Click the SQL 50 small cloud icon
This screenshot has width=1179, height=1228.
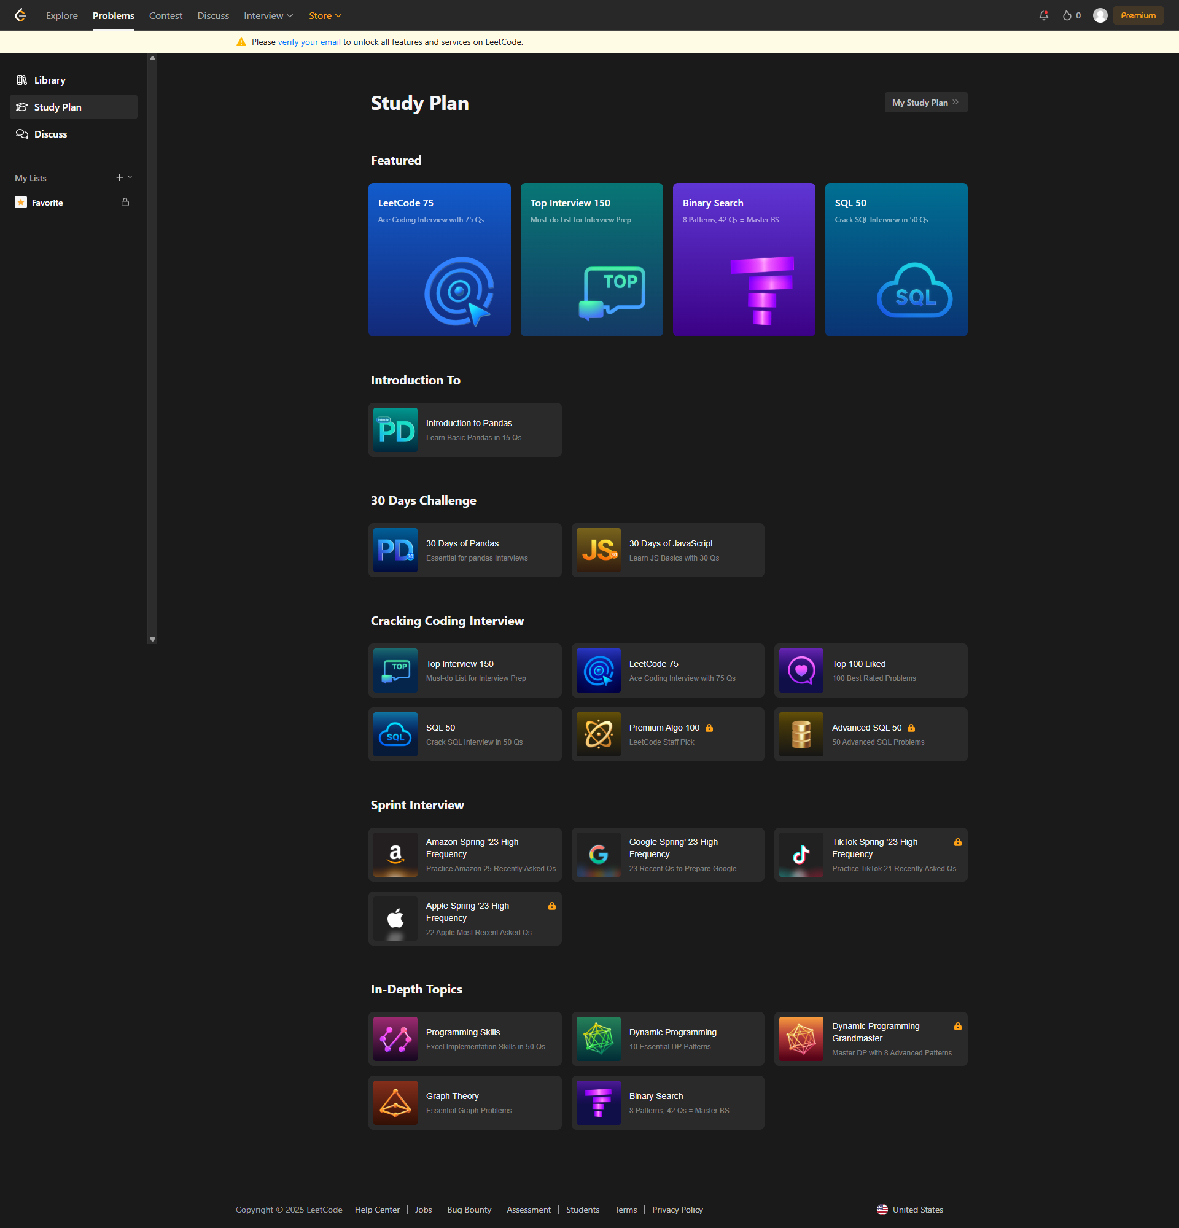[395, 734]
